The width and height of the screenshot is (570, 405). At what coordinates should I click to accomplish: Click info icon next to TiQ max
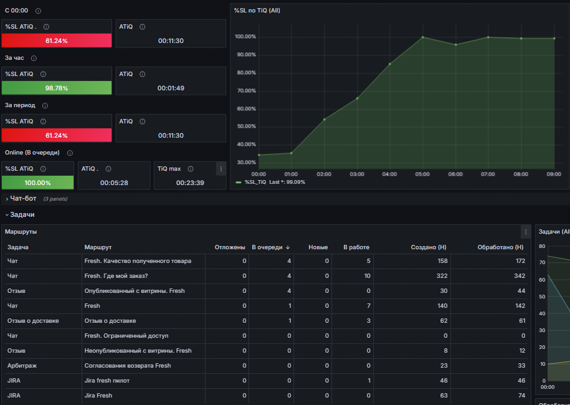tap(191, 169)
